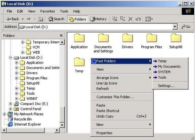Screen dimensions: 195x140
Task: Choose SYSTEM from Fast Folders submenu
Action: click(164, 72)
